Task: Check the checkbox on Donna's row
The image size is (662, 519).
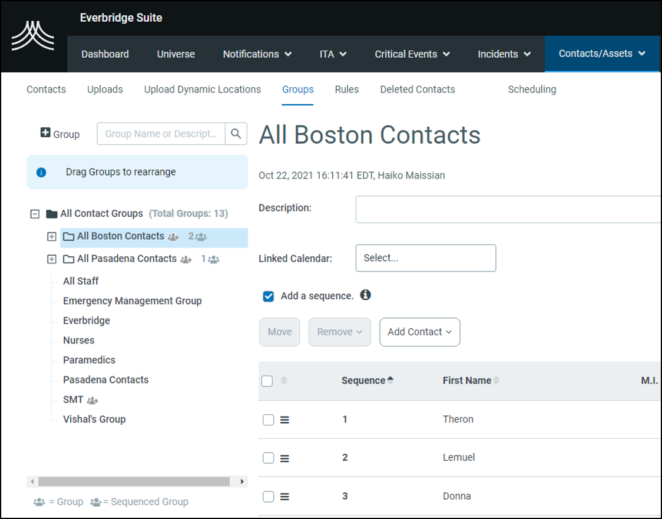Action: pyautogui.click(x=268, y=496)
